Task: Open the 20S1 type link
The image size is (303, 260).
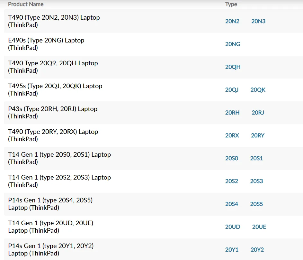Action: 256,158
